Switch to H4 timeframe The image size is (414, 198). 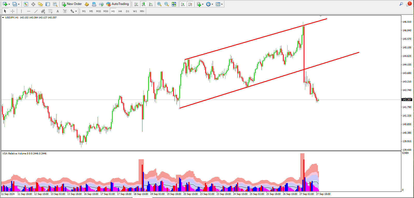[120, 11]
